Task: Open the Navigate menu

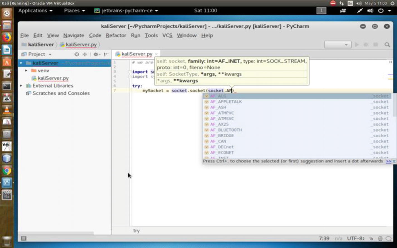Action: (x=74, y=35)
